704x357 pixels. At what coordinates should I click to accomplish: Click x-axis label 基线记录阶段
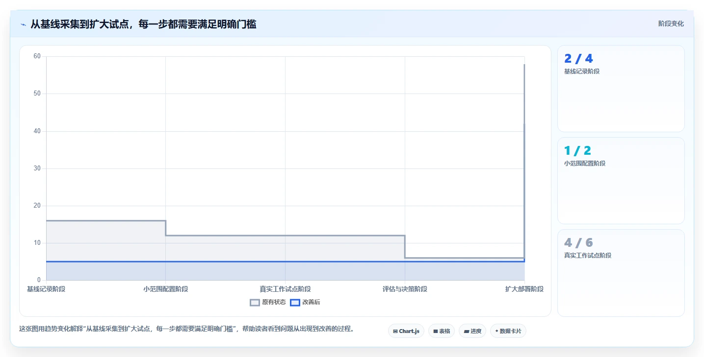click(x=46, y=289)
